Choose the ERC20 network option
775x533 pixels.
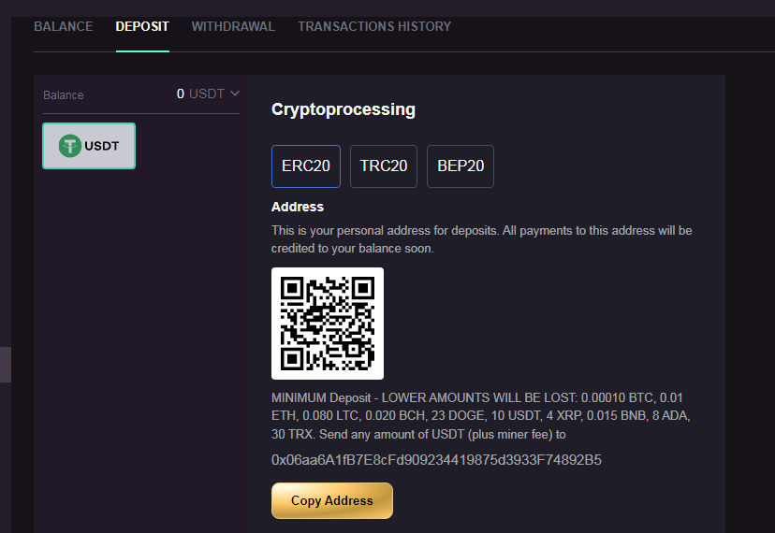click(305, 166)
